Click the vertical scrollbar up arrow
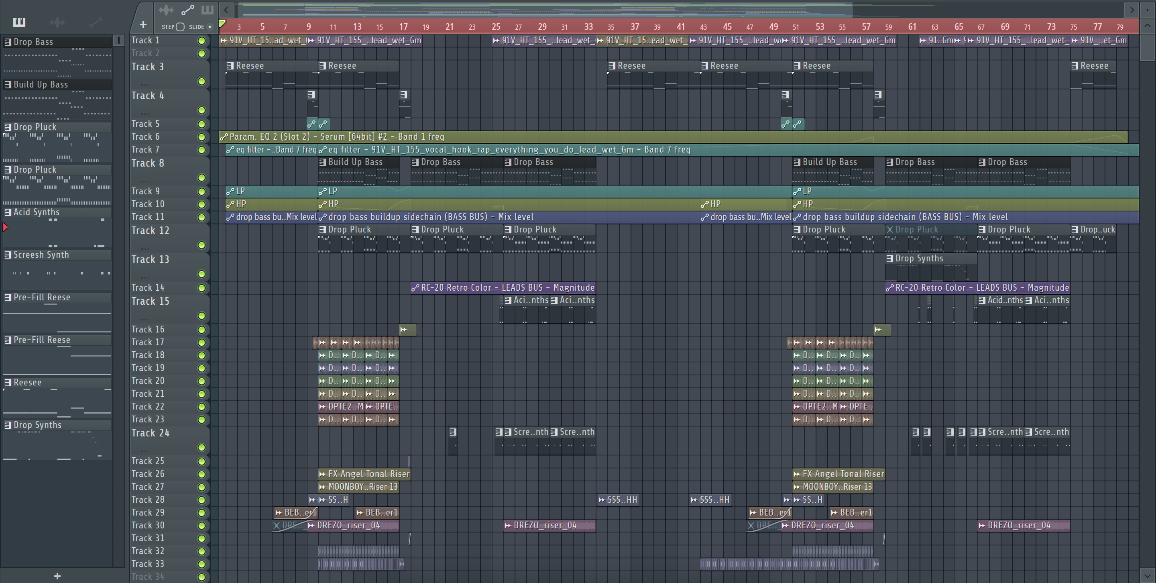Screen dimensions: 1156x583 click(x=1148, y=26)
